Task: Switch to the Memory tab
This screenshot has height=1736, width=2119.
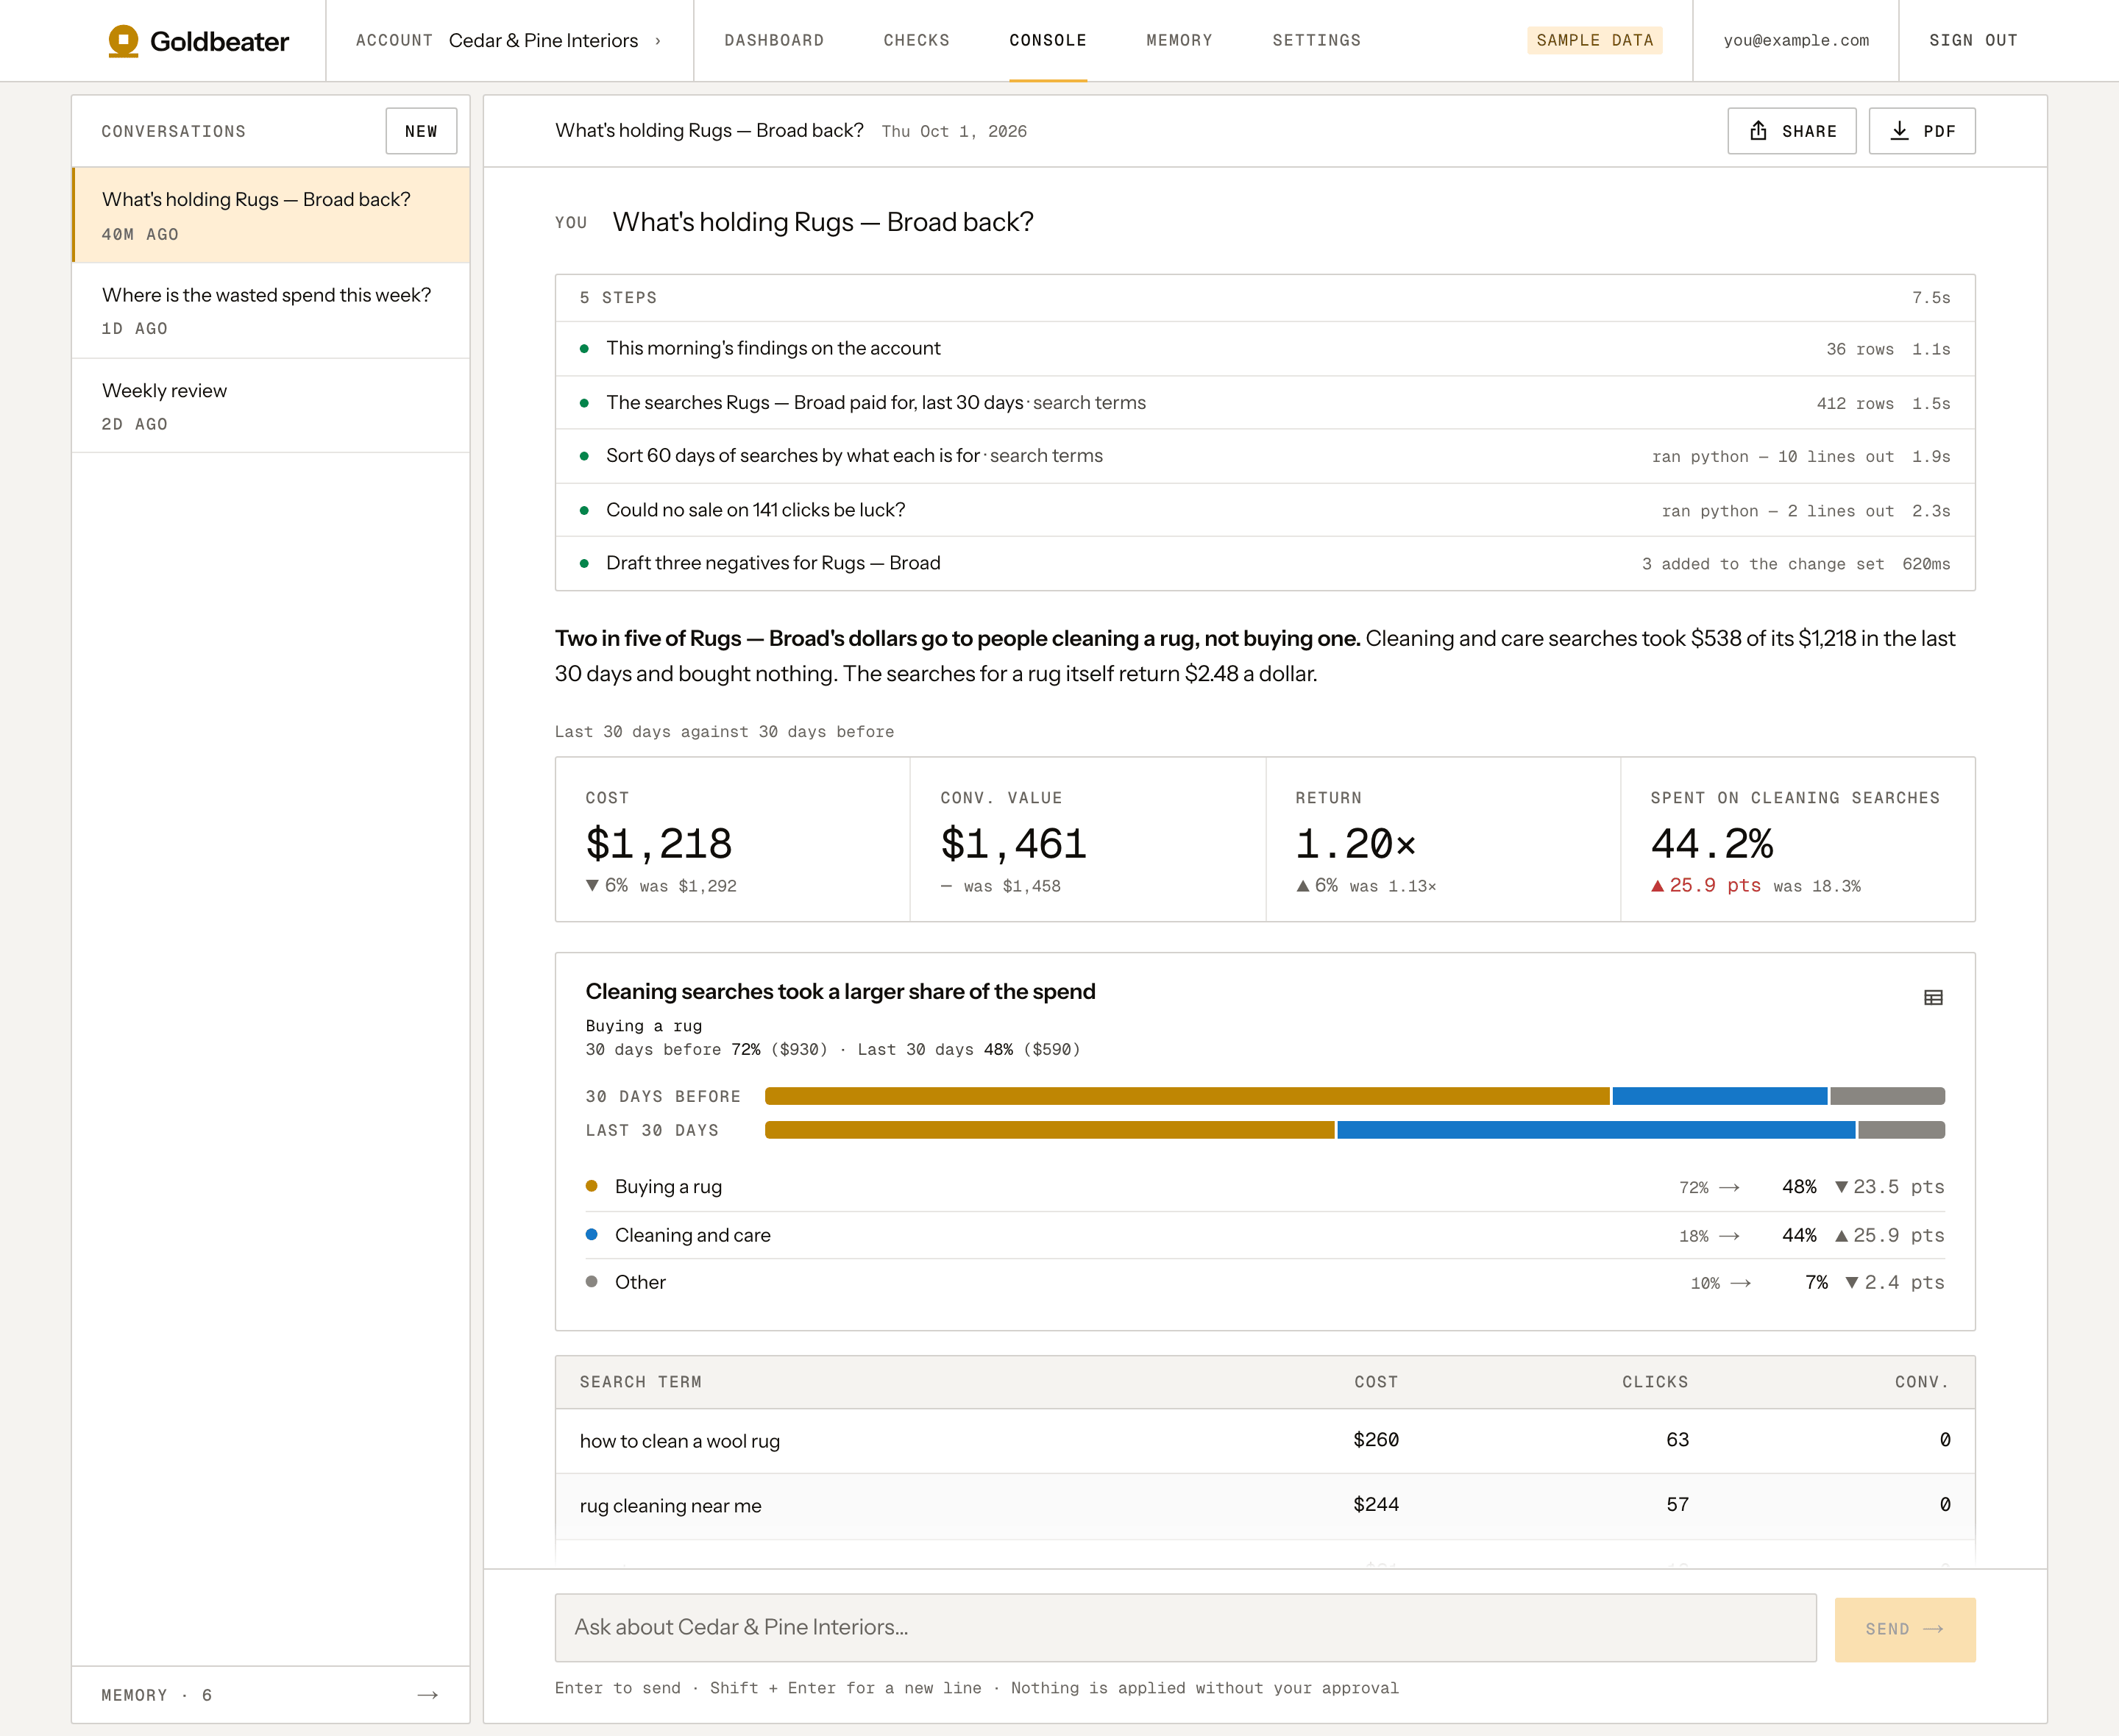Action: 1179,41
